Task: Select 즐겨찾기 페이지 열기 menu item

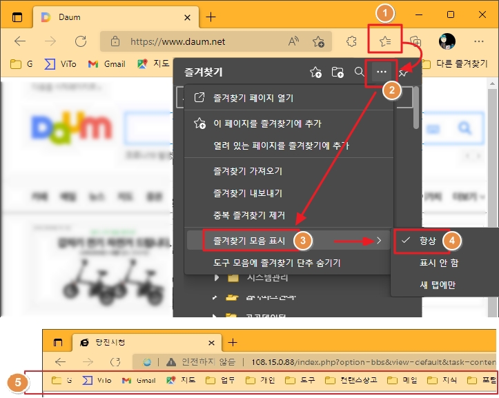Action: point(288,98)
